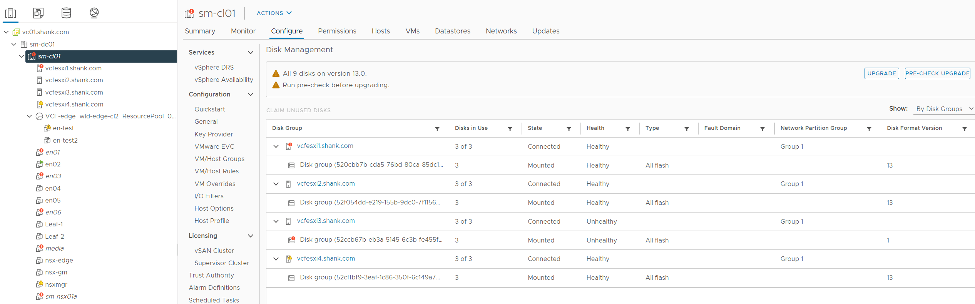Filter the Disk Format Version column
The image size is (975, 304).
coord(965,129)
